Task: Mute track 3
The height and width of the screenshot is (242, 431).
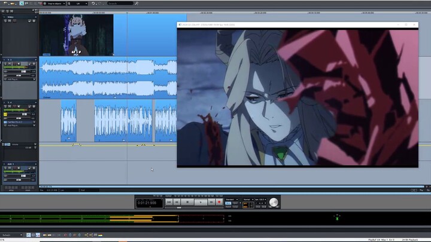Action: click(x=10, y=64)
